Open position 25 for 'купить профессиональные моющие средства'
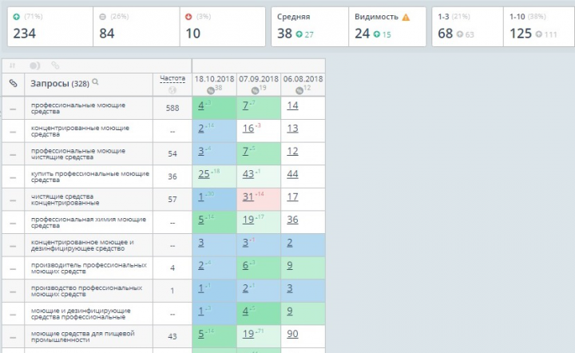Screen dimensions: 575x353 coord(204,174)
